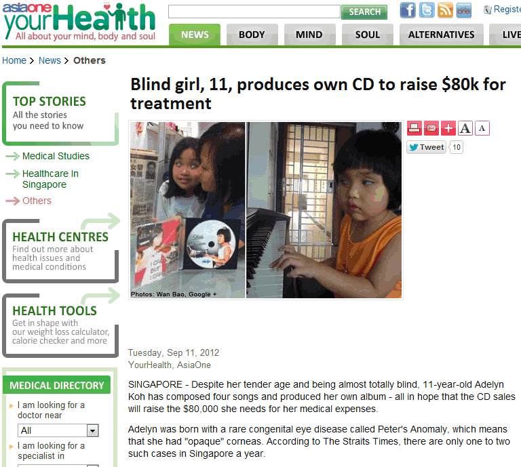Click the green SEARCH button
The width and height of the screenshot is (521, 467).
[x=364, y=12]
